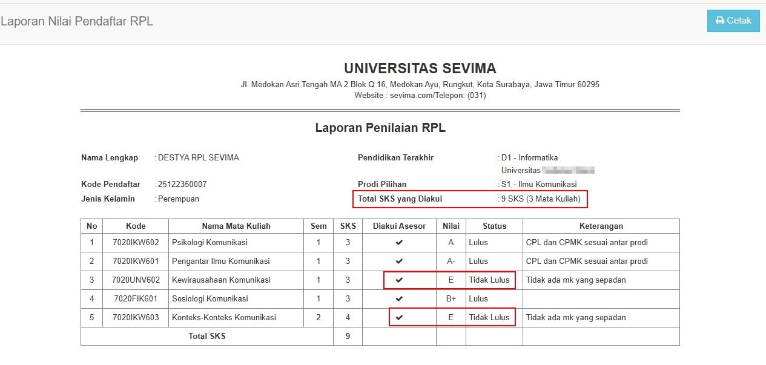766x365 pixels.
Task: Click the 9 SKS (3 Mata Kuliah) value
Action: tap(541, 199)
